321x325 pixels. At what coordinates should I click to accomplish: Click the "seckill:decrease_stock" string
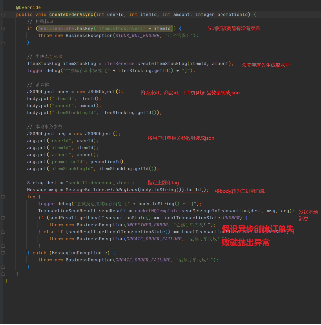coord(99,183)
